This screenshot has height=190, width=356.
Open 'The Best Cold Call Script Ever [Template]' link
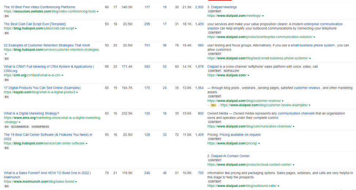[35, 24]
